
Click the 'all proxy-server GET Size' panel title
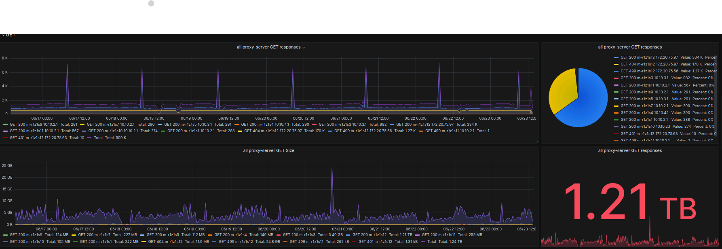tap(268, 150)
